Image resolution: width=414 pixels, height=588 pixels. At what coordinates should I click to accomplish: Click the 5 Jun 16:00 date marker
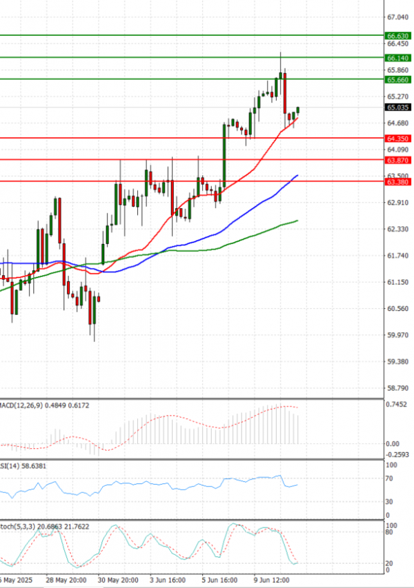point(219,579)
